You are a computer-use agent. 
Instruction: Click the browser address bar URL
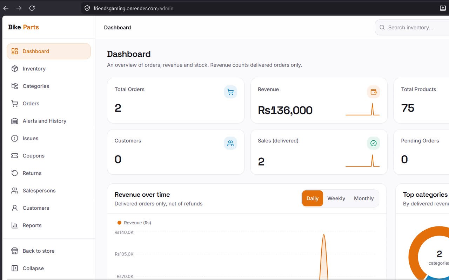point(133,8)
